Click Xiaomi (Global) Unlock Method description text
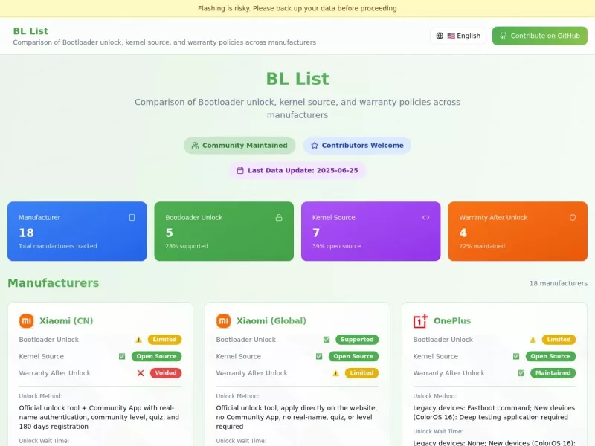The width and height of the screenshot is (595, 446). pyautogui.click(x=296, y=417)
